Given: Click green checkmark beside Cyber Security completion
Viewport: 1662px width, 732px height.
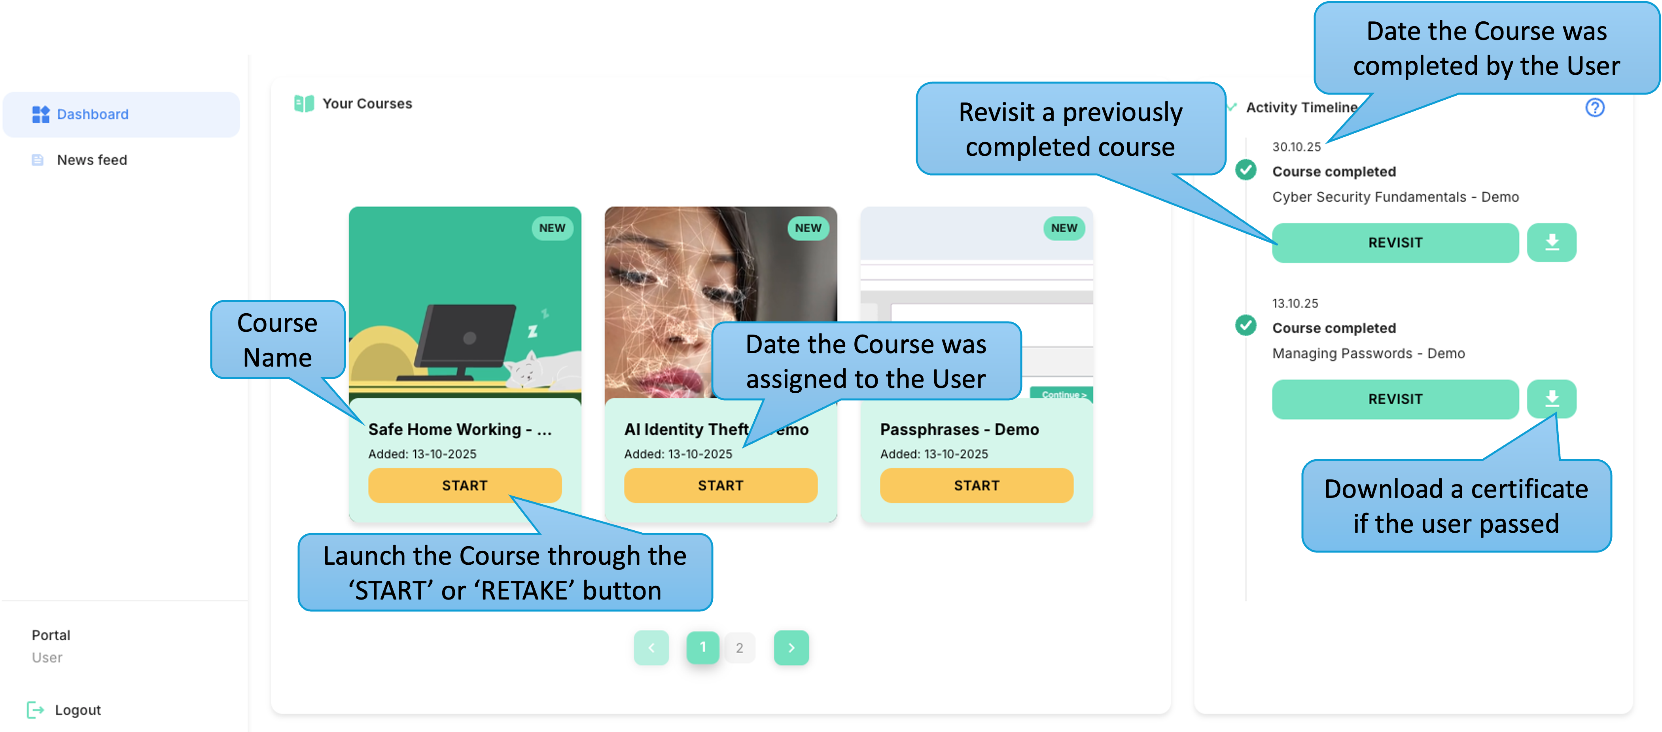Looking at the screenshot, I should [x=1245, y=170].
